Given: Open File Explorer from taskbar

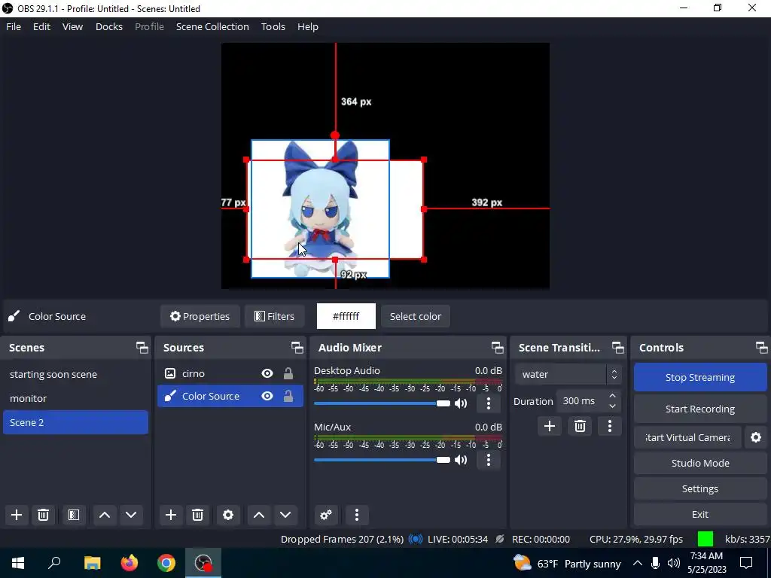Looking at the screenshot, I should pyautogui.click(x=92, y=563).
